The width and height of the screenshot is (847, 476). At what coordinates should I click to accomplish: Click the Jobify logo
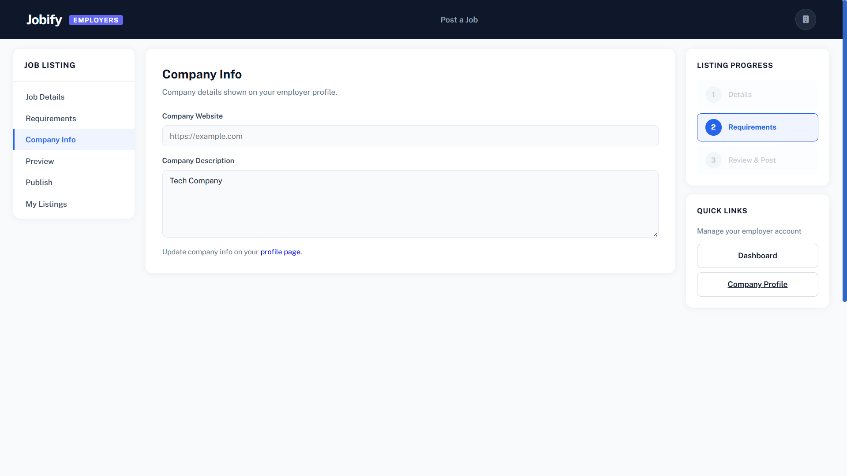tap(44, 20)
